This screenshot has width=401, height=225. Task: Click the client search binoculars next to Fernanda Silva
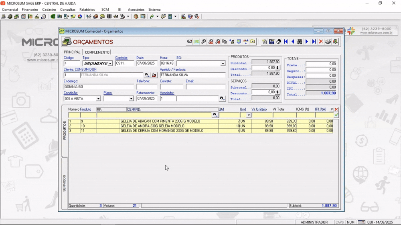click(x=147, y=75)
